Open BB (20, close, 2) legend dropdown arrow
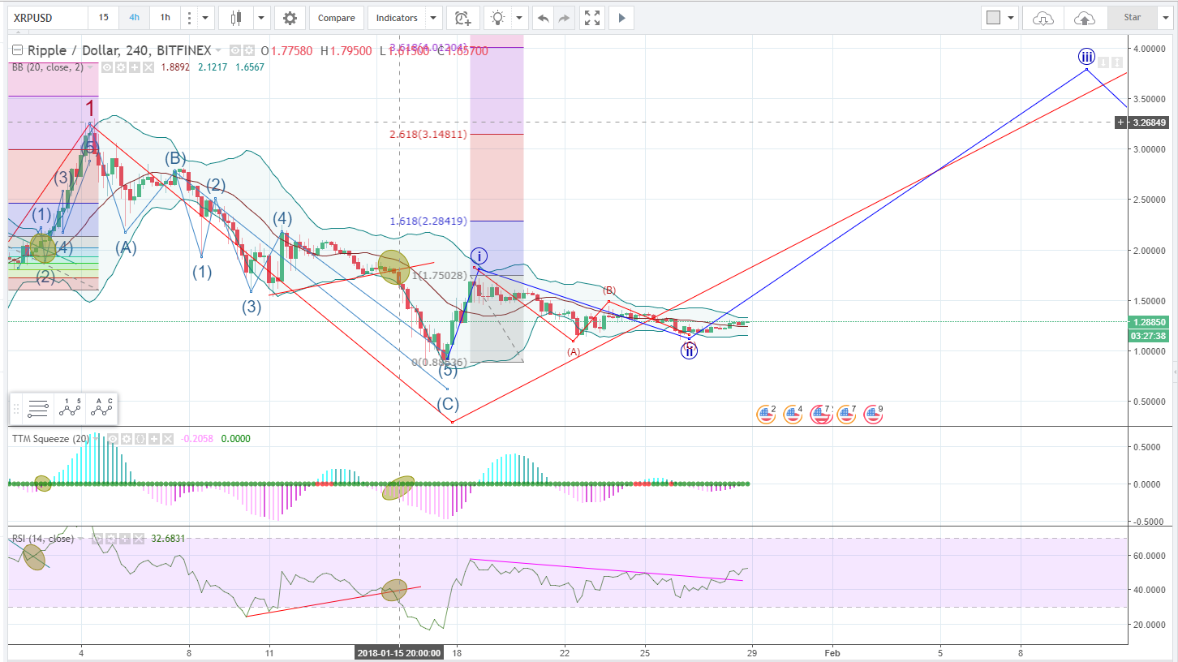This screenshot has height=662, width=1178. [90, 67]
